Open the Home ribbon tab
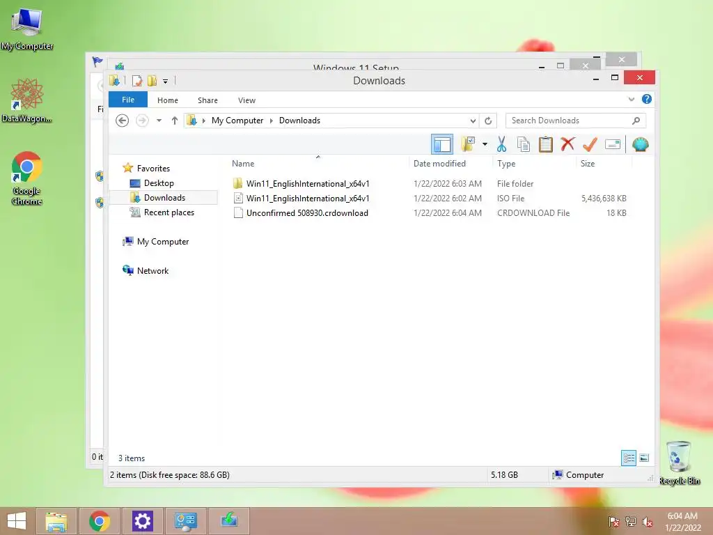Viewport: 713px width, 535px height. pyautogui.click(x=168, y=100)
